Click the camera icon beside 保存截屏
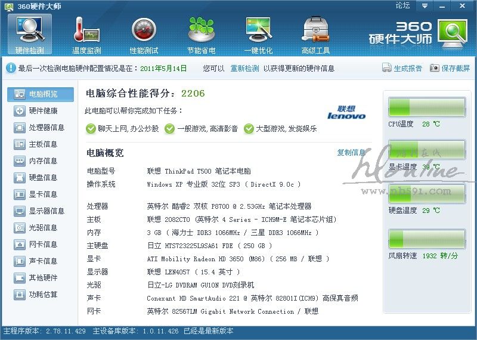Viewport: 477px width, 340px height. point(434,68)
